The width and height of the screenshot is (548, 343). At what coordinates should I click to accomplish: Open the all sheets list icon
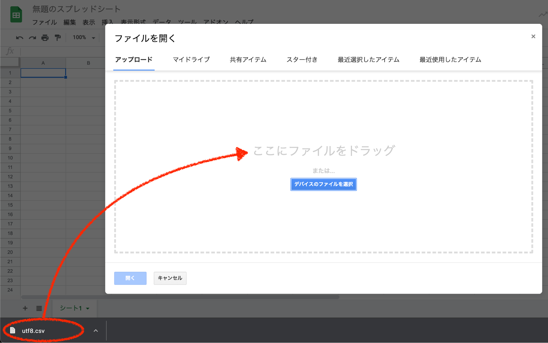coord(39,308)
